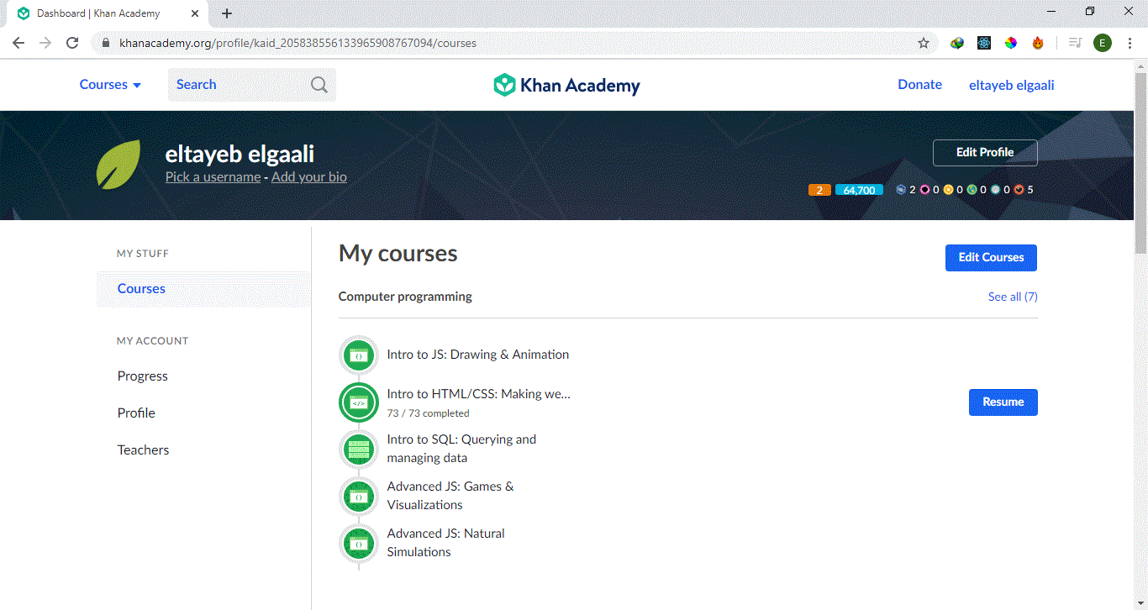Click Add your bio link

(x=309, y=177)
